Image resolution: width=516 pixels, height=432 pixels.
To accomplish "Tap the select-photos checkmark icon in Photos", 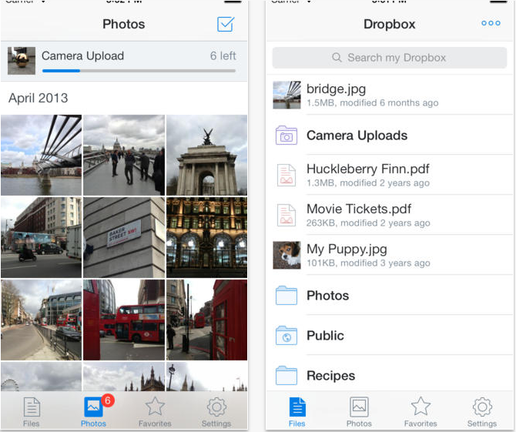I will pos(226,24).
